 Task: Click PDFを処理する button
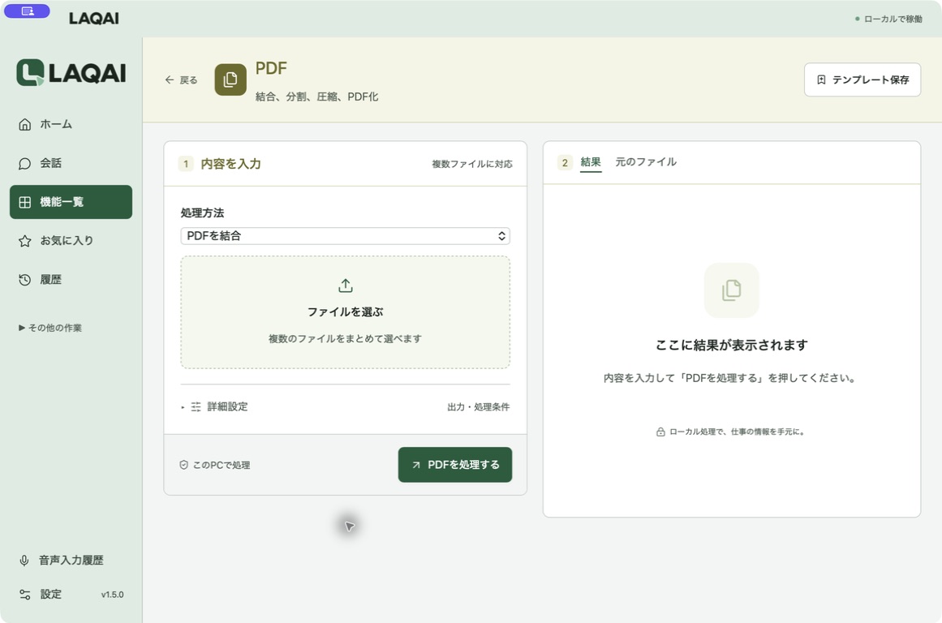455,464
